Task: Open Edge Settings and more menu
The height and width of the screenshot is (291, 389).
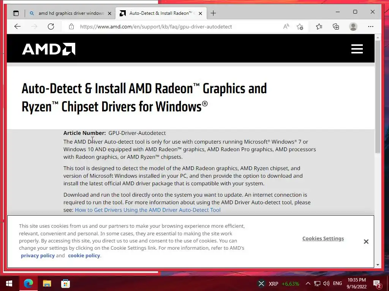Action: (x=371, y=27)
